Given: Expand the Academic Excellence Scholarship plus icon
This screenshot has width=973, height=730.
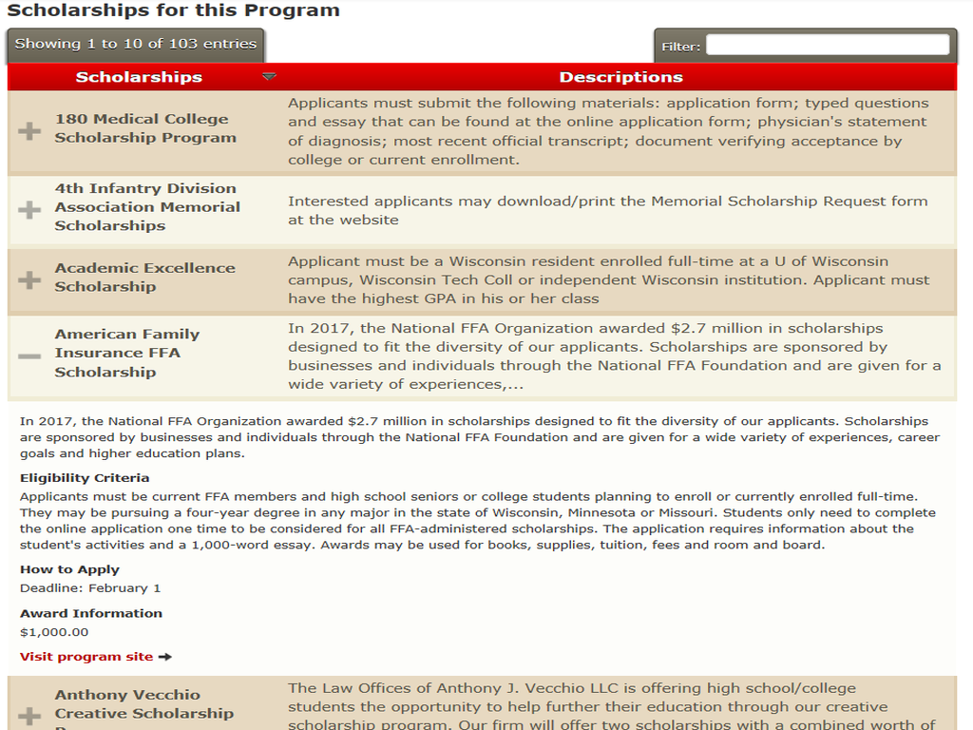Looking at the screenshot, I should coord(29,280).
